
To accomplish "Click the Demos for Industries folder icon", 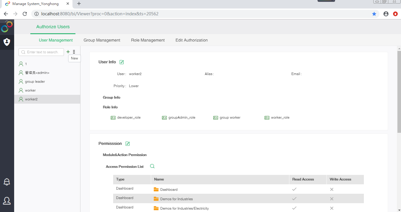I will point(156,199).
